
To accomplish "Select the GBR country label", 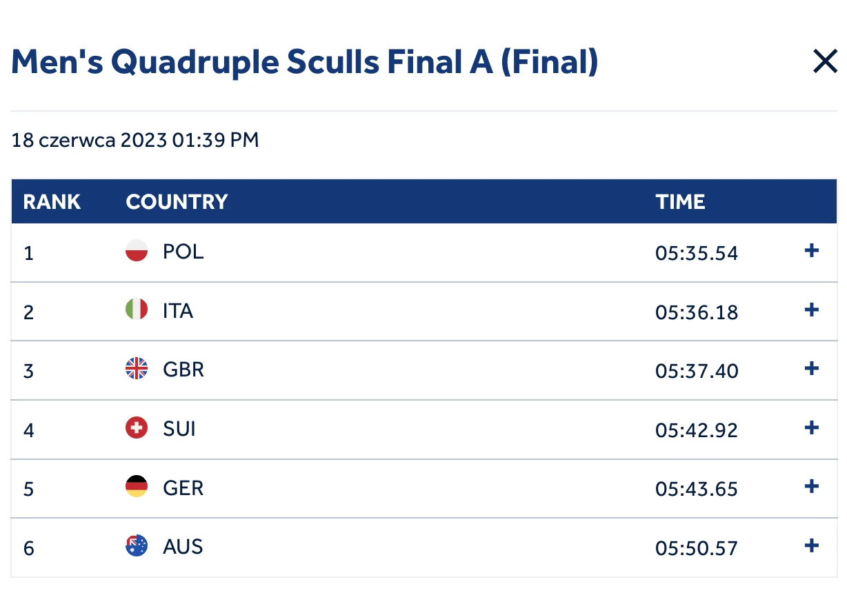I will (x=183, y=370).
